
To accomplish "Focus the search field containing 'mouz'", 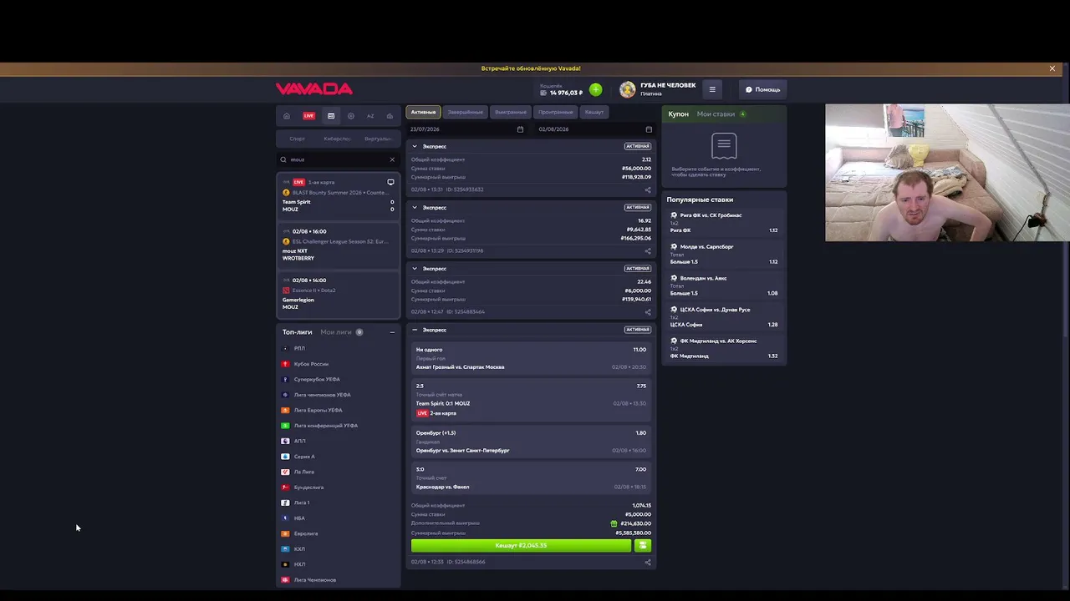I will (339, 159).
